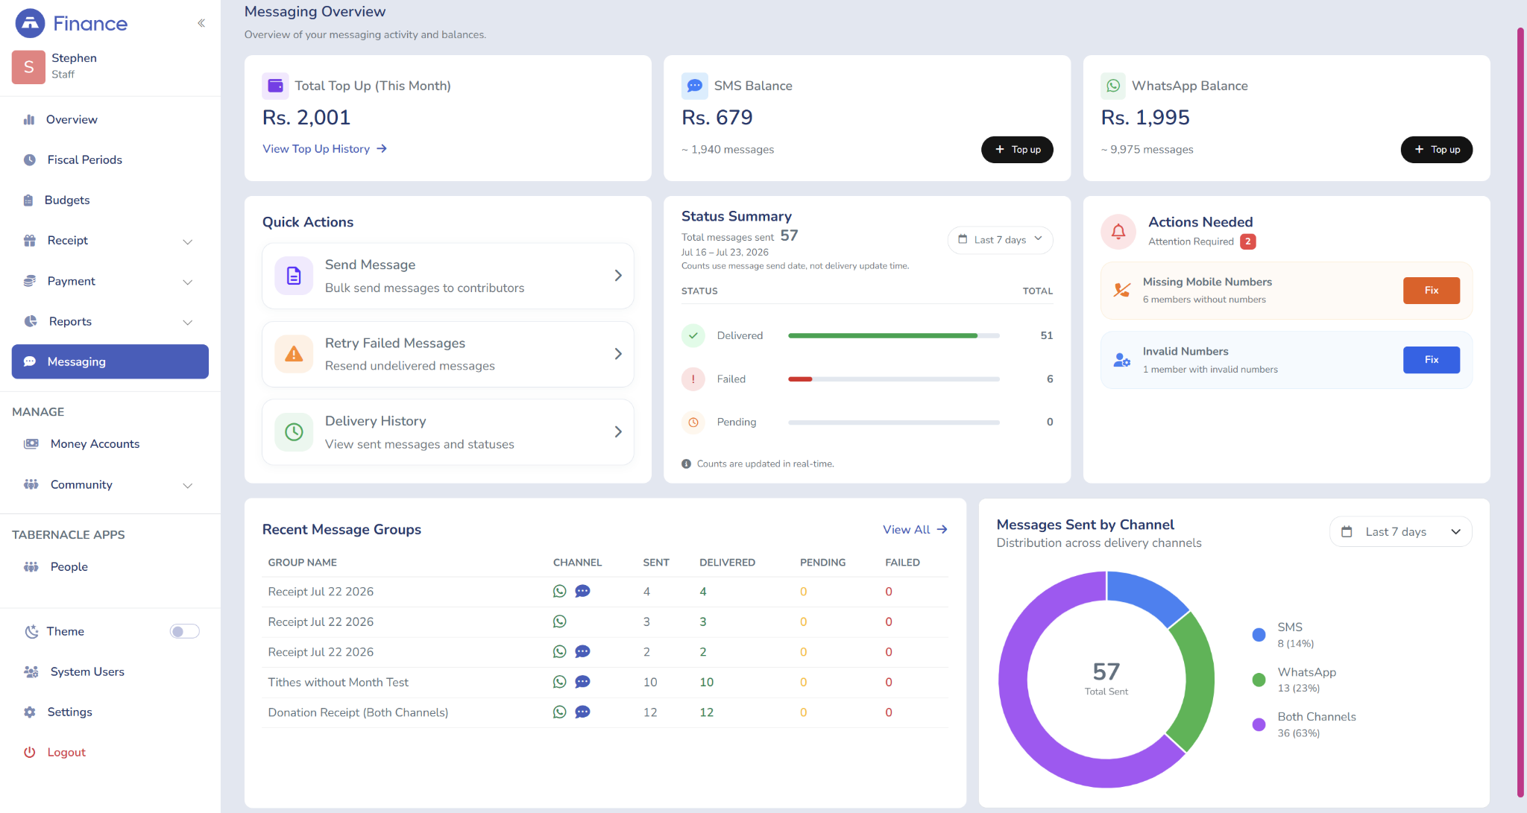Open View Top Up History link
1527x813 pixels.
click(324, 148)
